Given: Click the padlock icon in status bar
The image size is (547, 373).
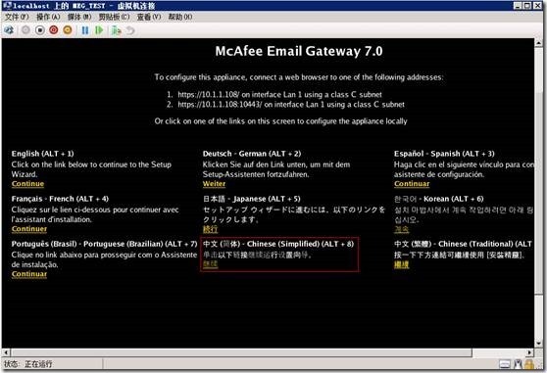Looking at the screenshot, I should pyautogui.click(x=529, y=364).
